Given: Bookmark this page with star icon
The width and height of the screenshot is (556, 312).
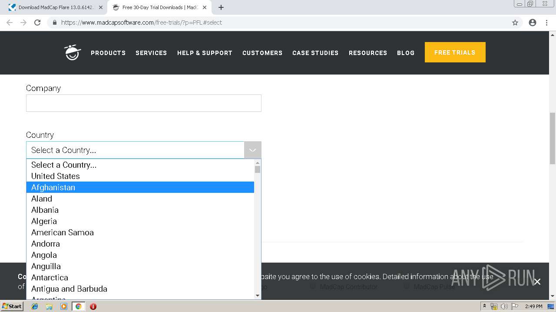Looking at the screenshot, I should click(515, 23).
